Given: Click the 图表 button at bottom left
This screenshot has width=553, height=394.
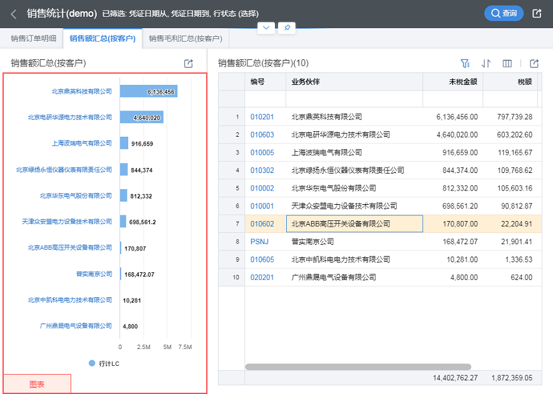Looking at the screenshot, I should click(x=37, y=384).
